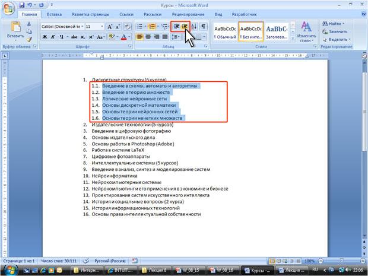Image resolution: width=368 pixels, height=276 pixels.
Task: Copy the selection to clipboard
Action: coord(29,31)
